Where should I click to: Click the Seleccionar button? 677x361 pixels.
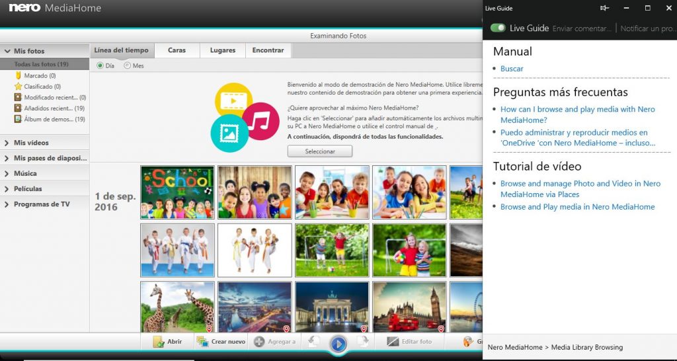tap(320, 151)
